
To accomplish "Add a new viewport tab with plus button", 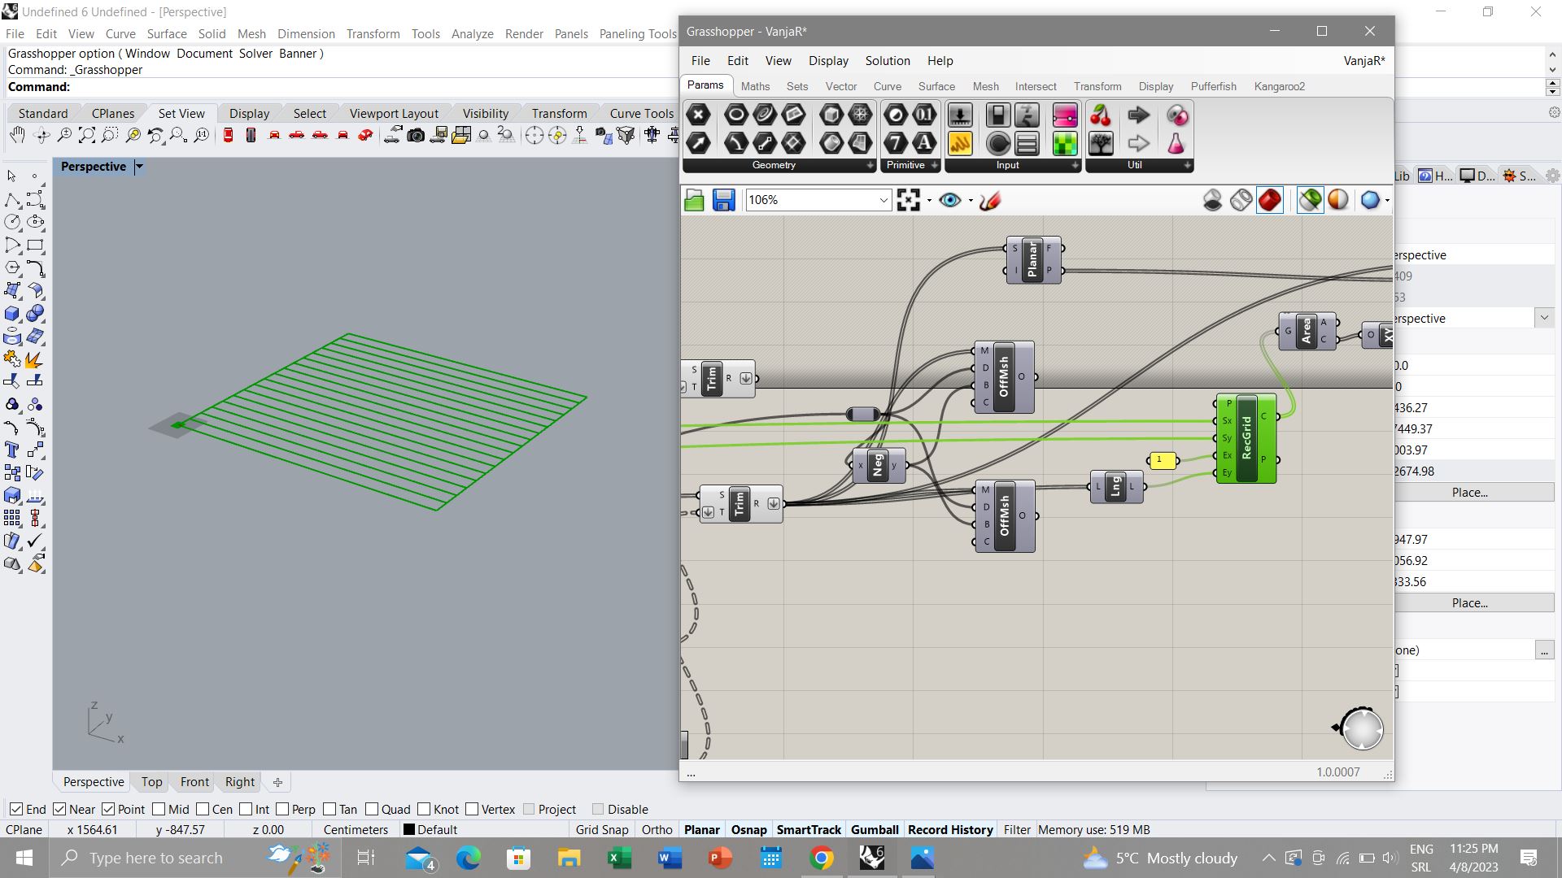I will point(277,782).
